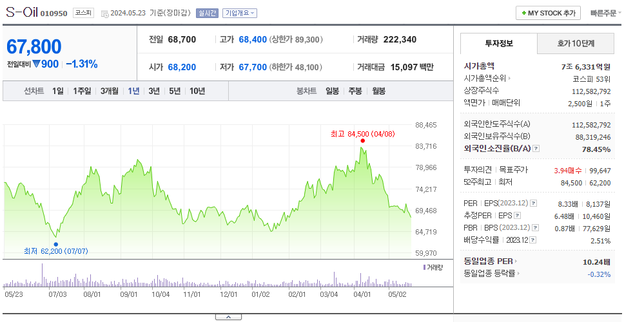Select the 1주일 line chart period
The image size is (624, 322).
tap(82, 91)
